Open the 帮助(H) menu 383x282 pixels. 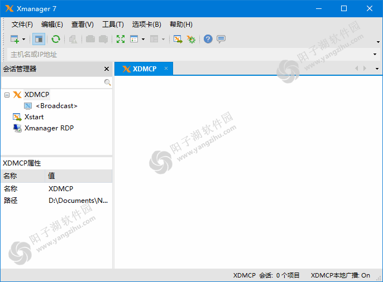click(181, 25)
